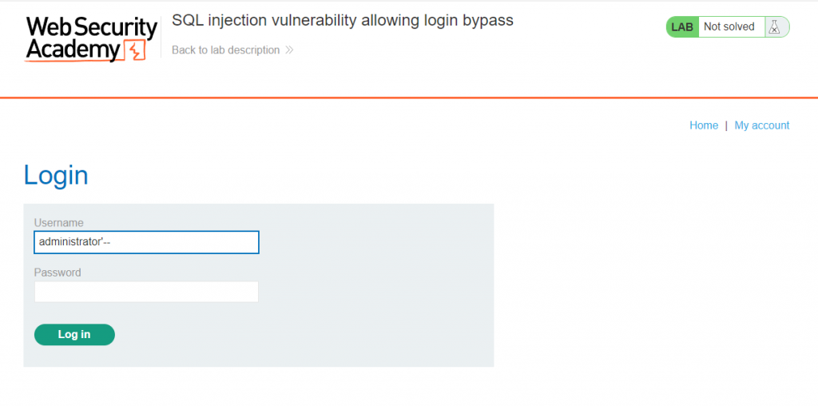Click the separator between Home and My account
This screenshot has height=406, width=818.
pyautogui.click(x=726, y=125)
